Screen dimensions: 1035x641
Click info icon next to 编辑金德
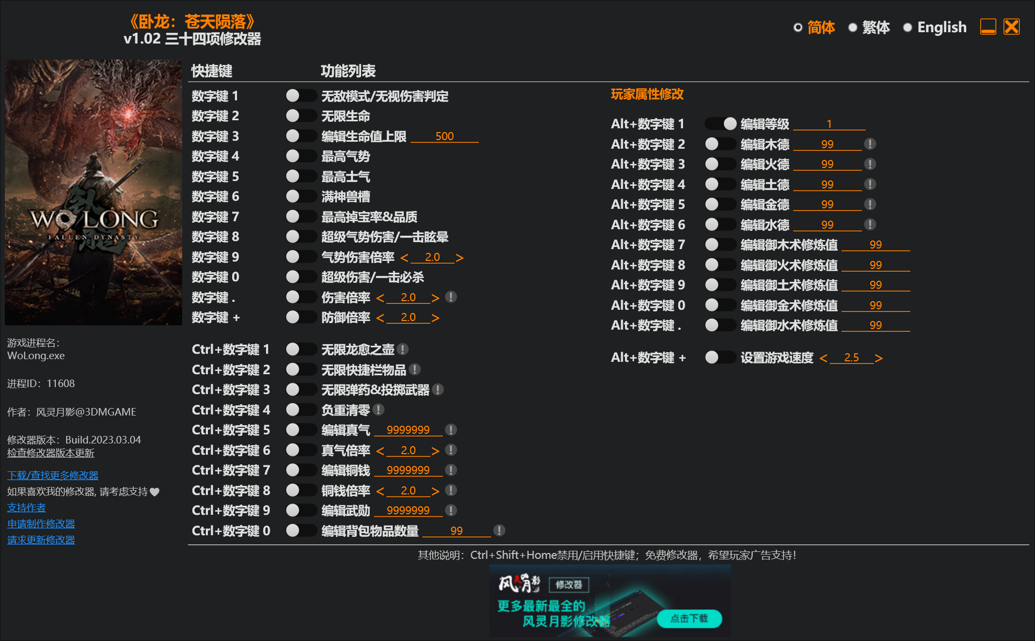click(870, 205)
